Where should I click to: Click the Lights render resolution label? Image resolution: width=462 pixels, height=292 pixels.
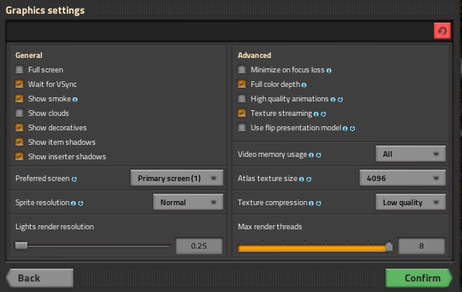click(55, 227)
